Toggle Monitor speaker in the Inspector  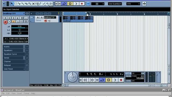(9, 22)
